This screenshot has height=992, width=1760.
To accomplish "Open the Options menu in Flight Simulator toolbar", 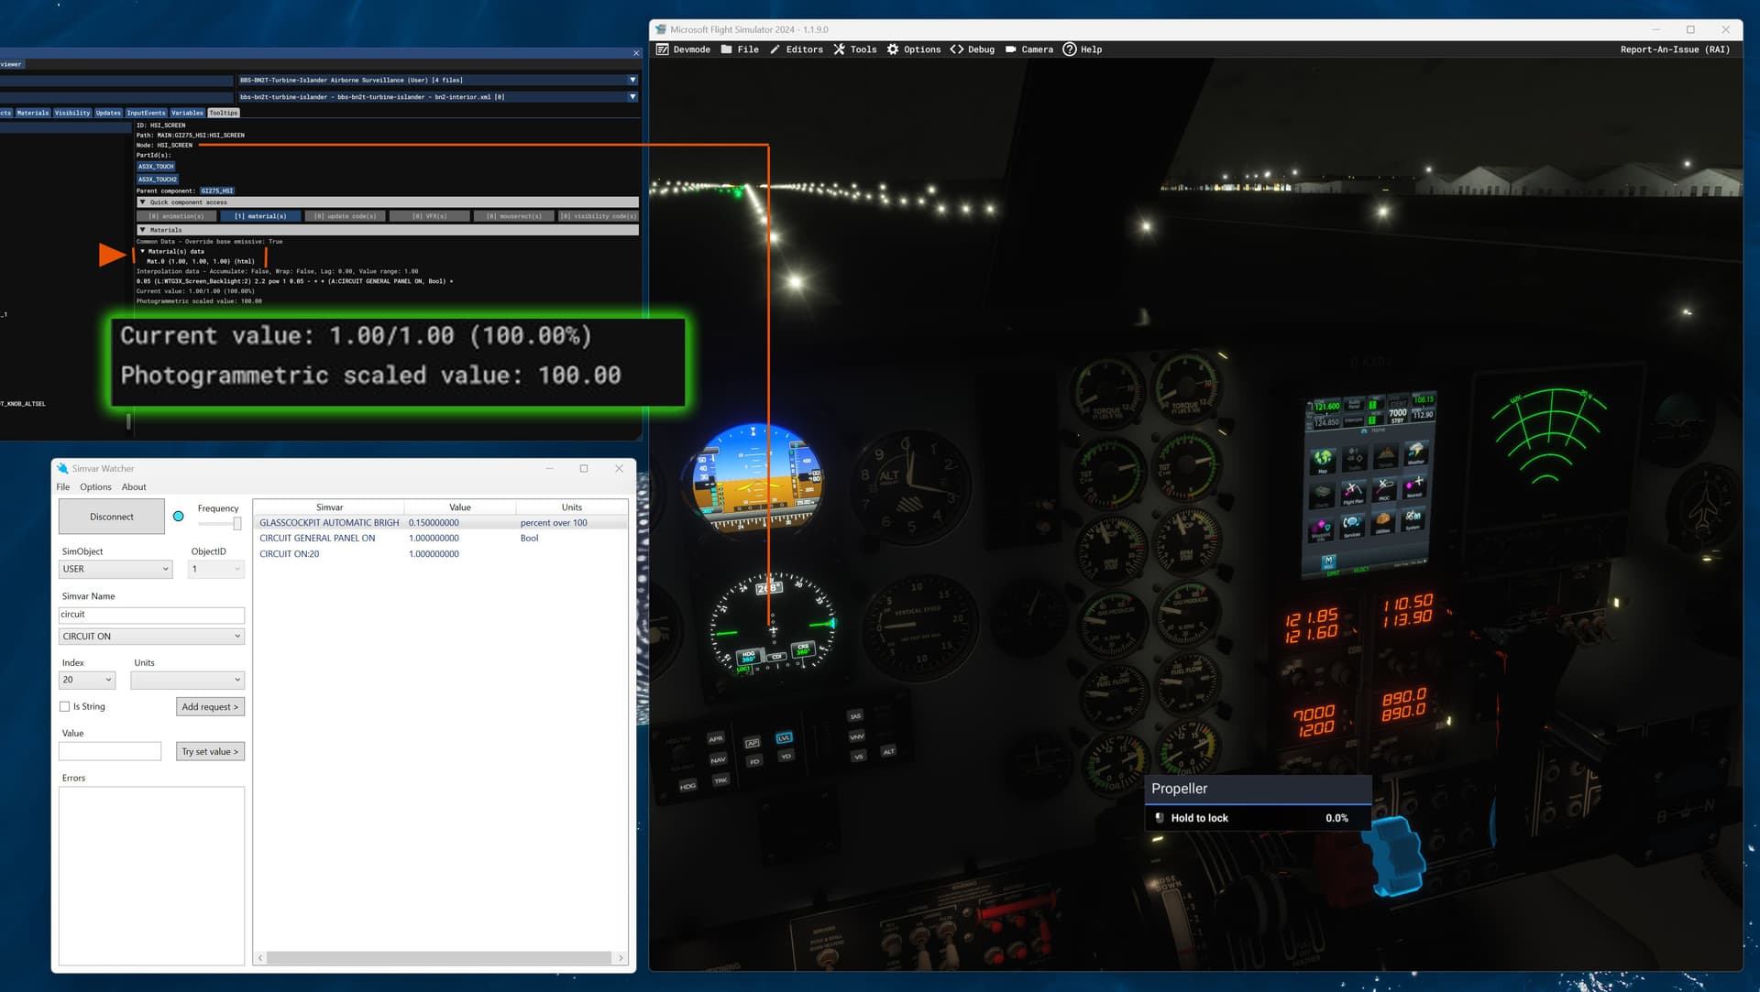I will (x=913, y=49).
